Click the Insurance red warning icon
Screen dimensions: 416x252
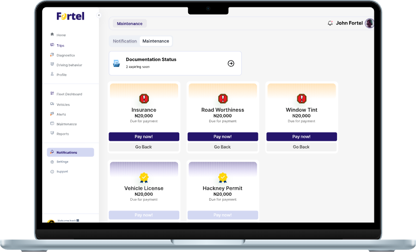[144, 99]
